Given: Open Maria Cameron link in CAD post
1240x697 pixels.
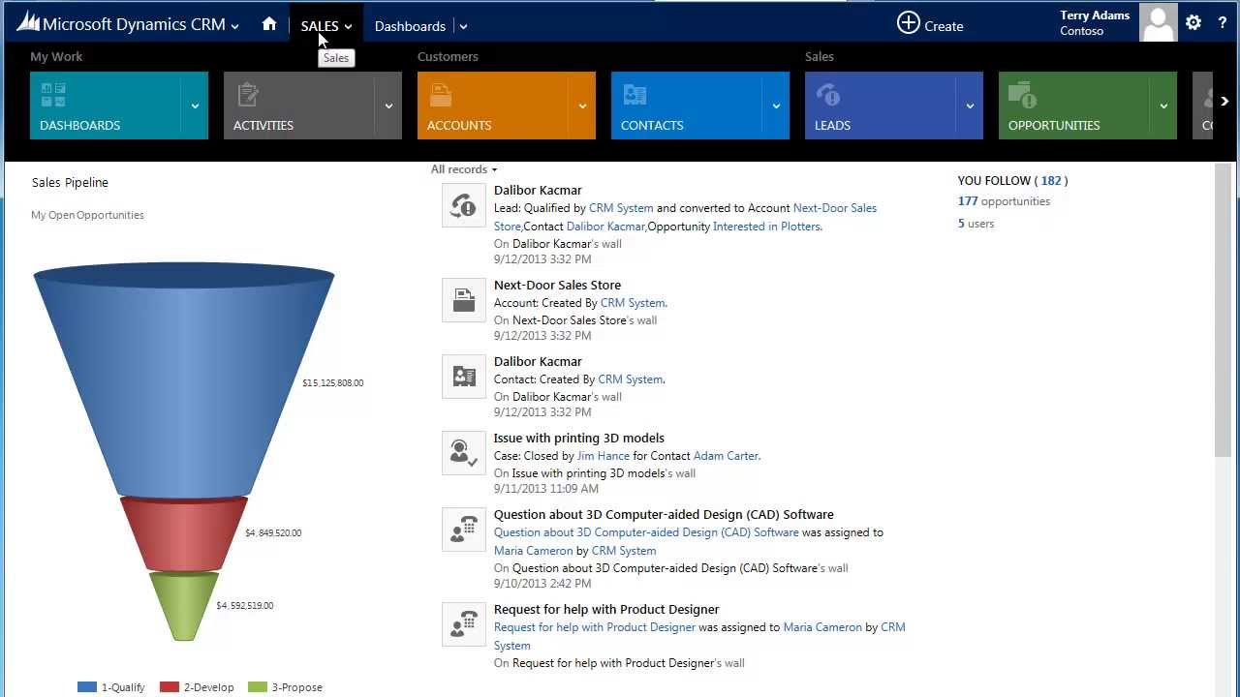Looking at the screenshot, I should [x=534, y=551].
